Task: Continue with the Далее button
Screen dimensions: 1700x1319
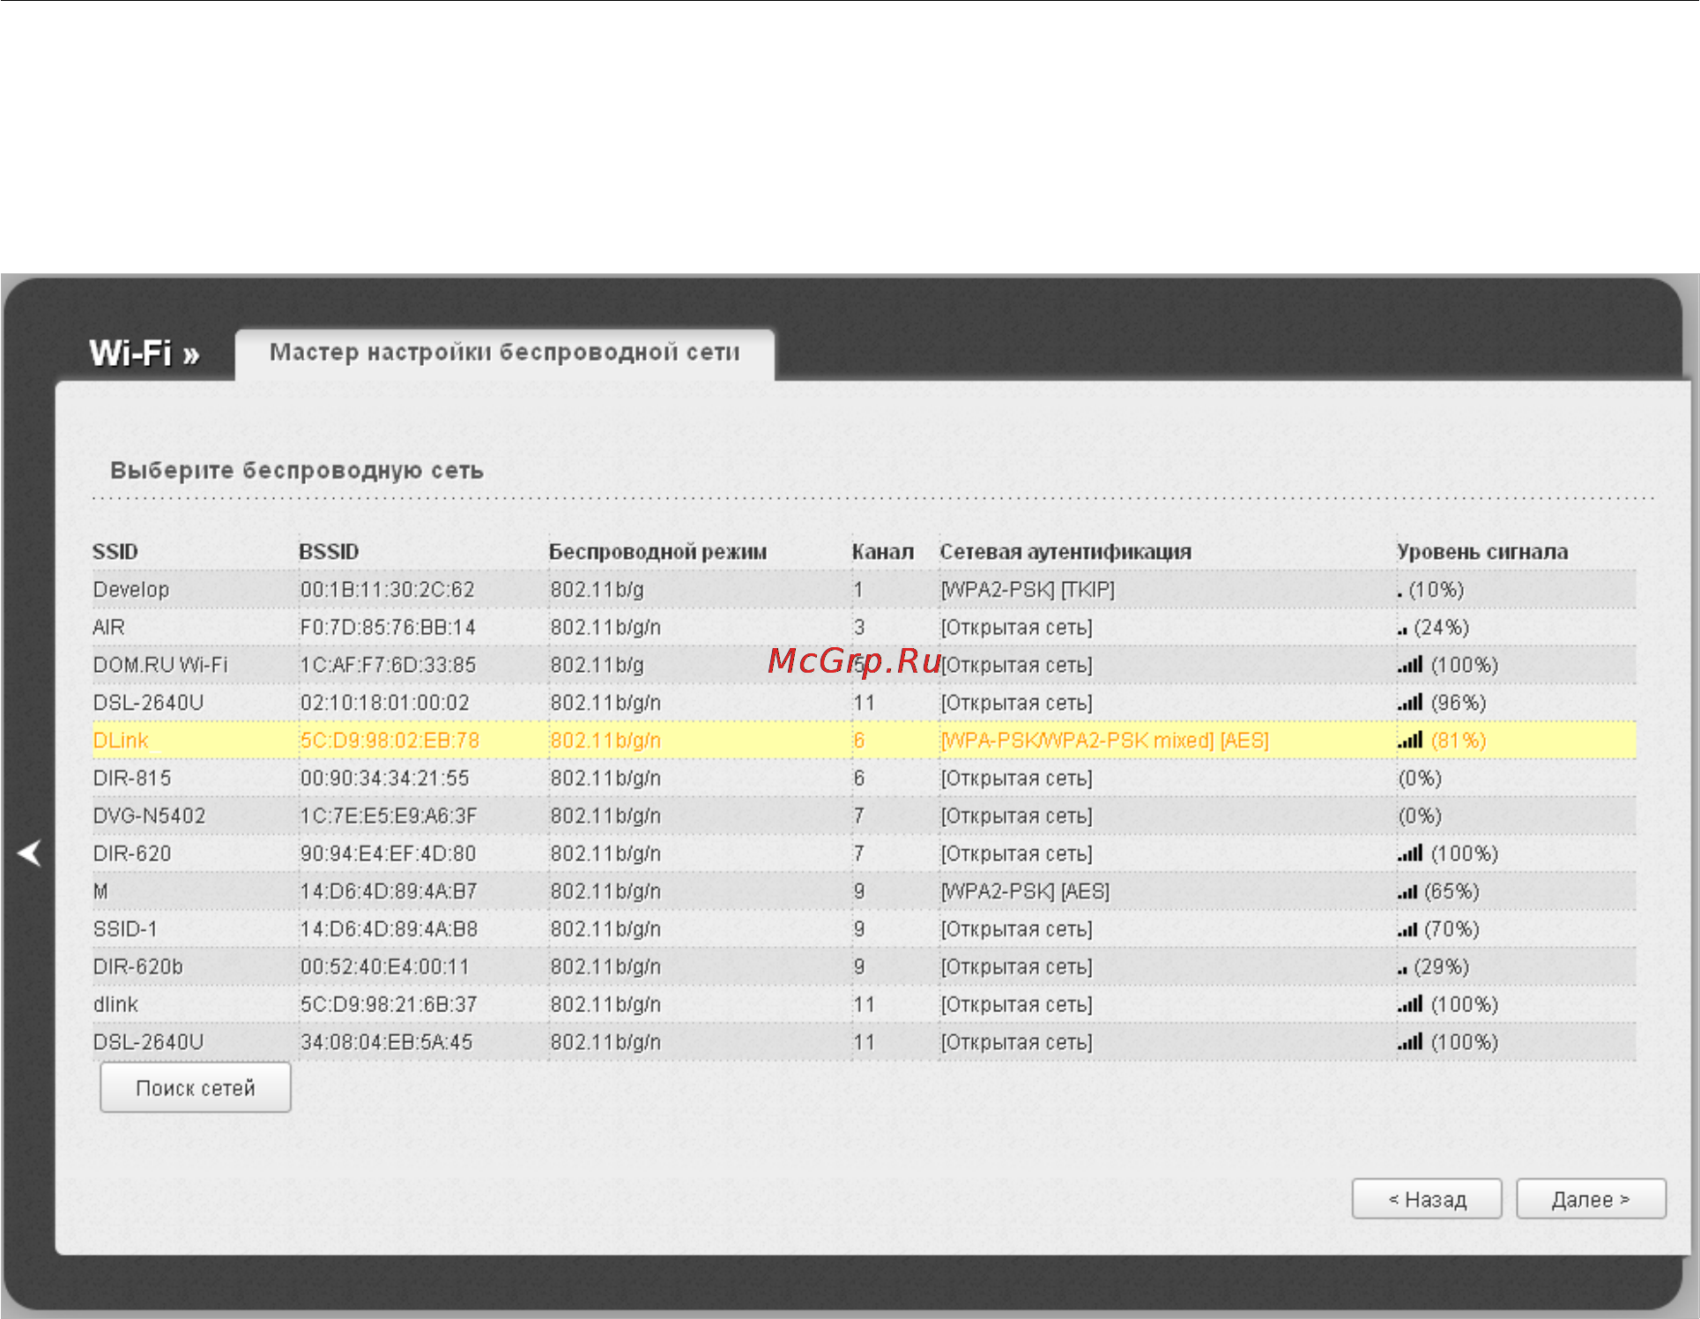Action: click(x=1591, y=1199)
